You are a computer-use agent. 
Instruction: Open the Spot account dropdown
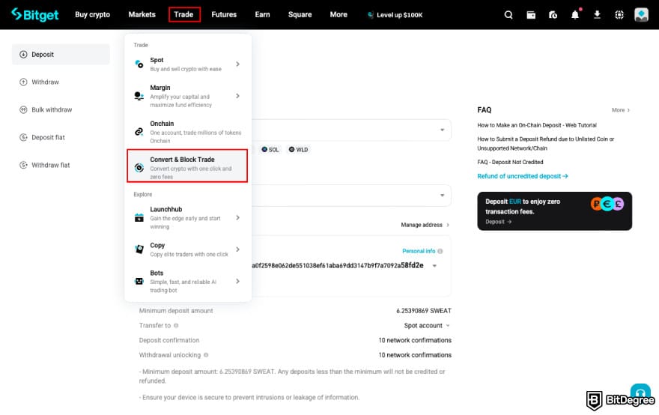point(427,325)
